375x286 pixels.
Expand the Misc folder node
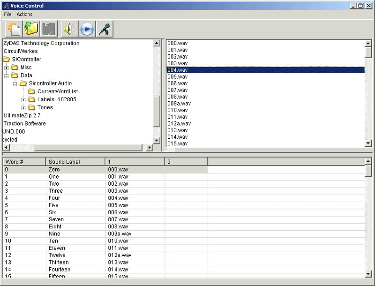click(x=7, y=68)
